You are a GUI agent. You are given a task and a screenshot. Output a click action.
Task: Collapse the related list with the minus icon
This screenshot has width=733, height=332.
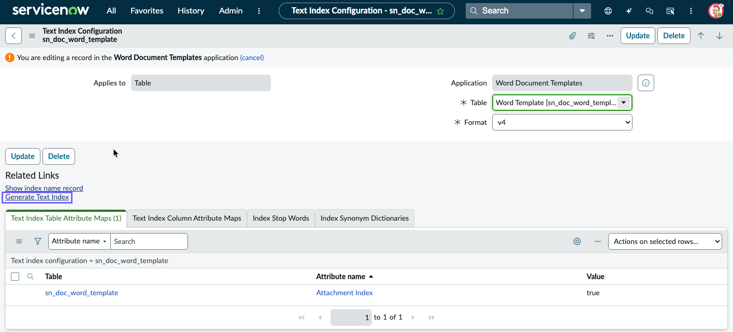point(598,241)
